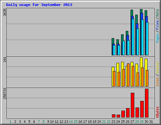Click the Hits legend label
Screen dimensions: 161x125
[157, 13]
